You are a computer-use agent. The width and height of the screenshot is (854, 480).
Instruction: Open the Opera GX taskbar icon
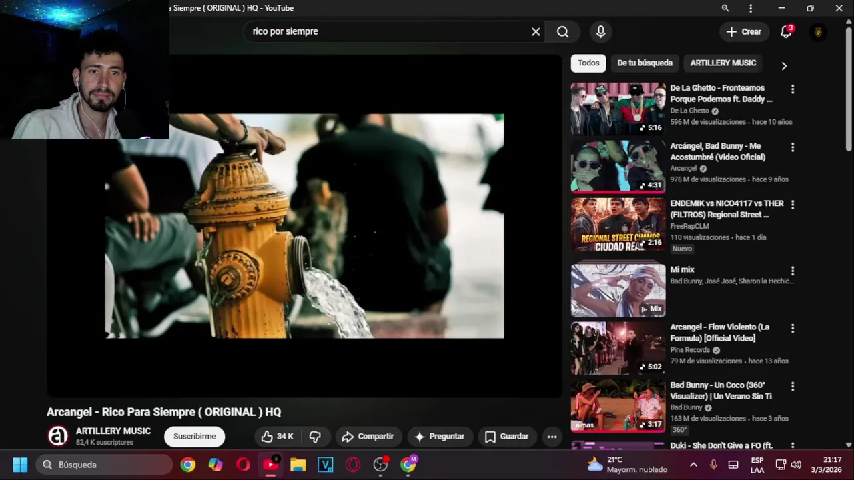(353, 465)
